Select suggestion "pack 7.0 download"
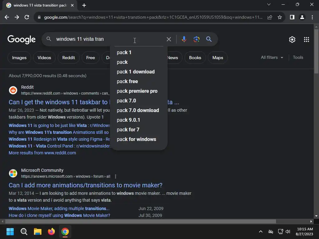Image resolution: width=319 pixels, height=239 pixels. point(139,110)
